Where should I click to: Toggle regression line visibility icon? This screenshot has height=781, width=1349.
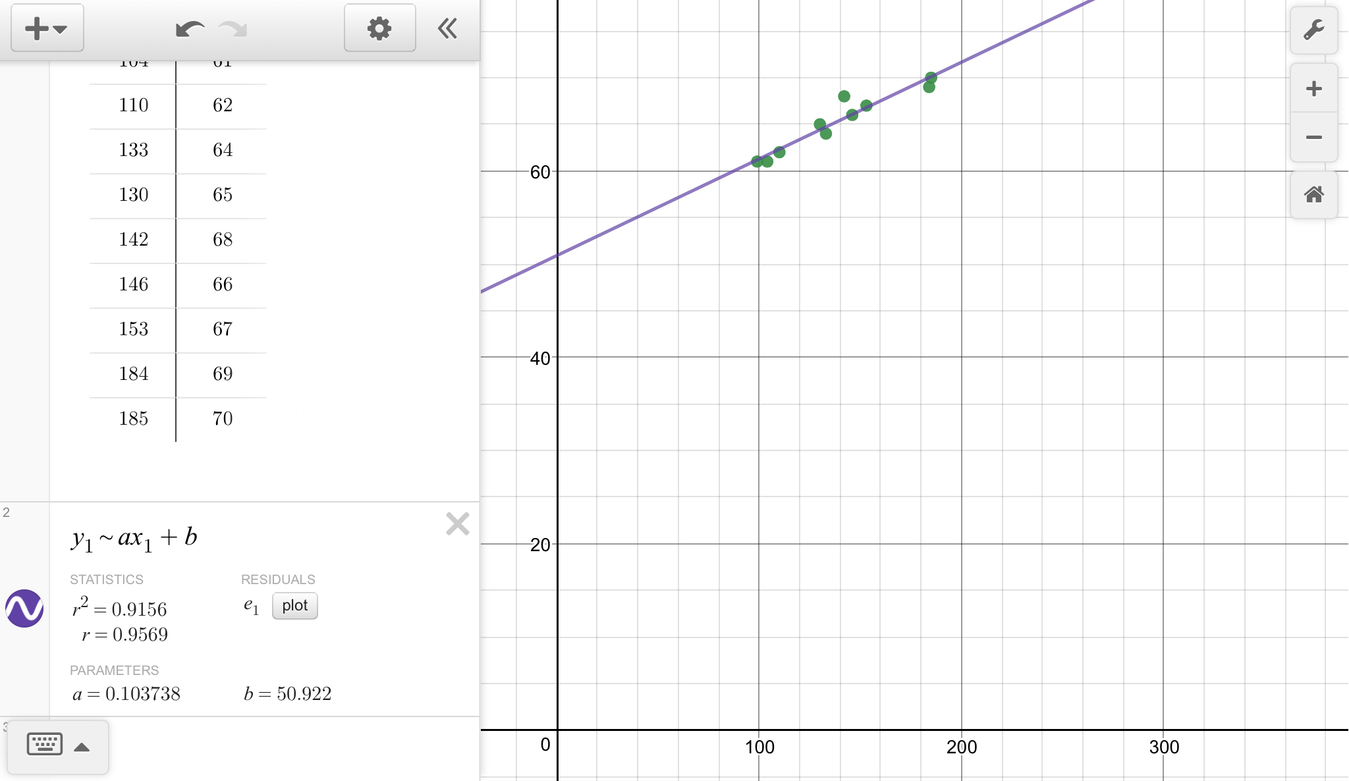24,608
